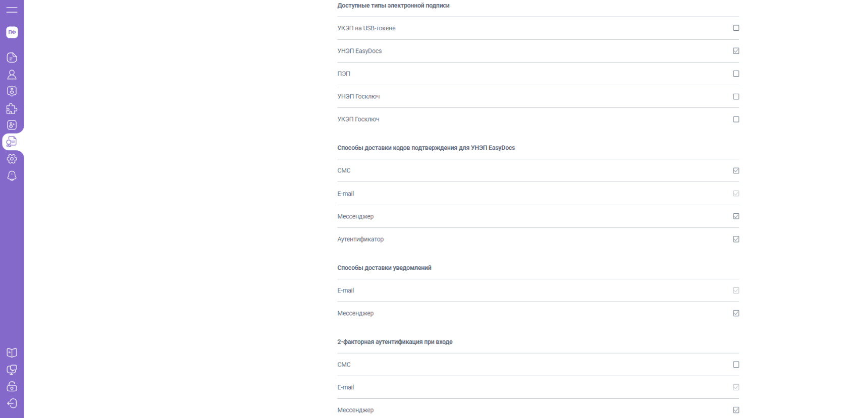Open the documents icon in sidebar
Image resolution: width=848 pixels, height=418 pixels.
click(x=12, y=57)
